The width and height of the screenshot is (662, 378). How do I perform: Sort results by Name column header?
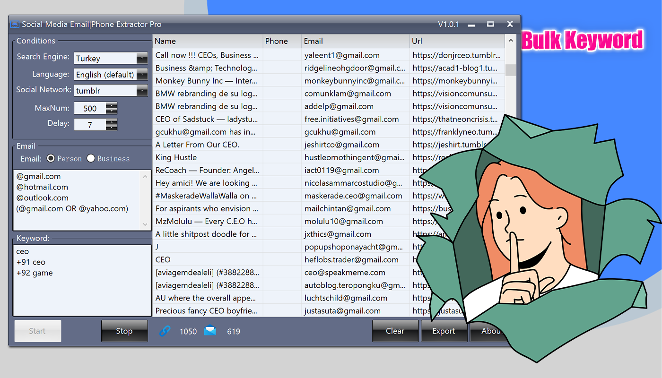208,41
